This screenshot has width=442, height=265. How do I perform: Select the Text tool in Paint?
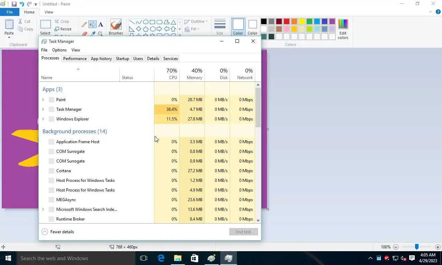tap(100, 24)
